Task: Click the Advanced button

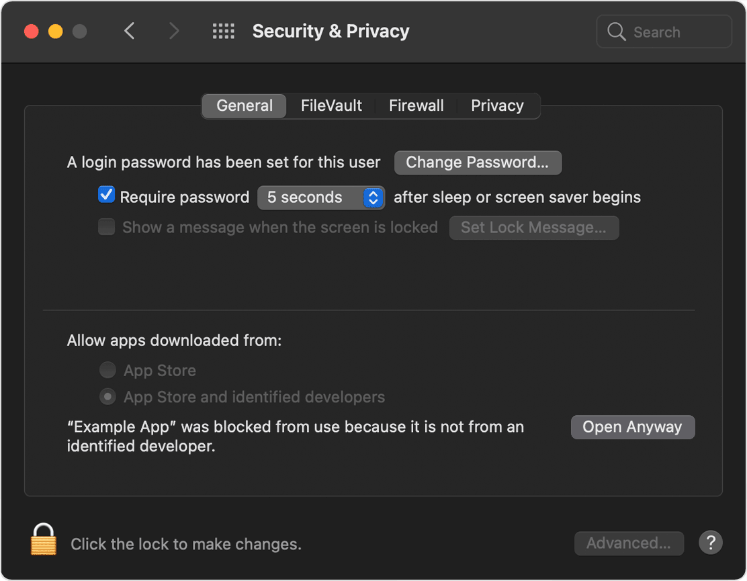Action: 628,543
